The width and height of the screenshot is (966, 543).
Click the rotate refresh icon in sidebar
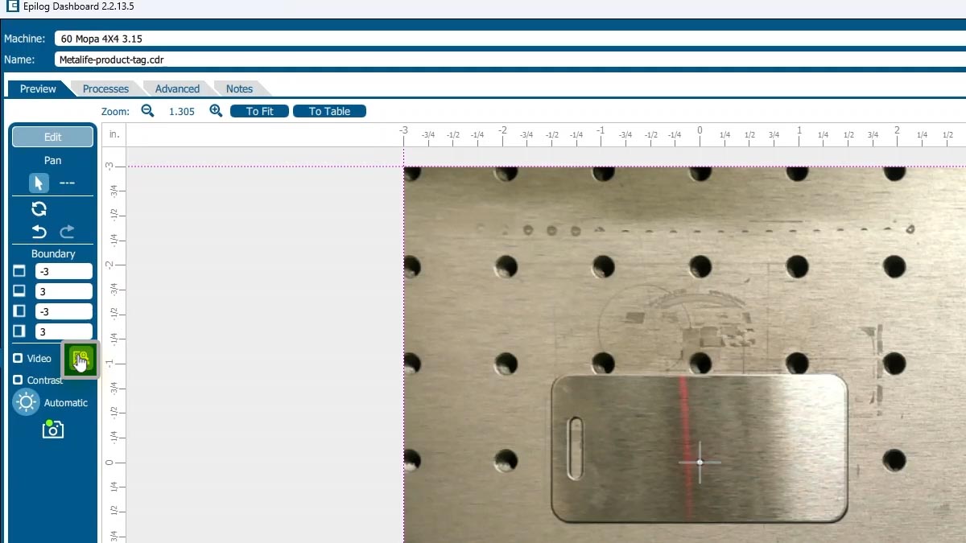tap(39, 208)
